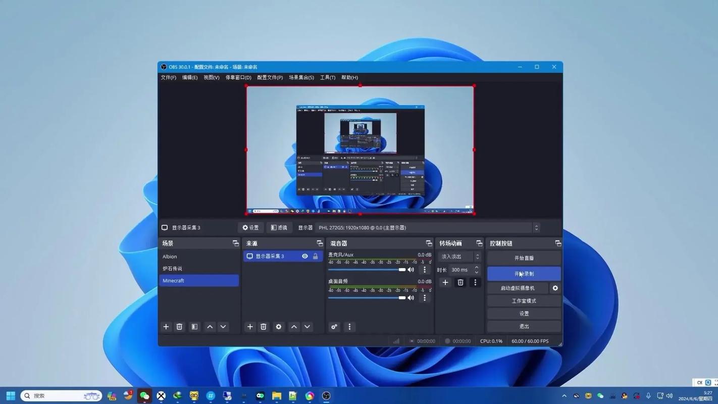This screenshot has width=718, height=404.
Task: Click the 开始直播 button
Action: click(x=524, y=258)
